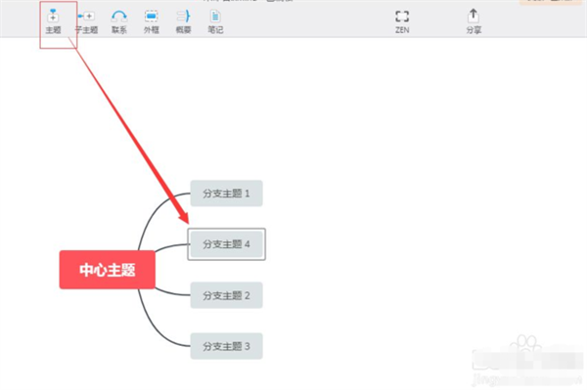Select the 分支主题 1 node
The height and width of the screenshot is (390, 587).
(227, 194)
